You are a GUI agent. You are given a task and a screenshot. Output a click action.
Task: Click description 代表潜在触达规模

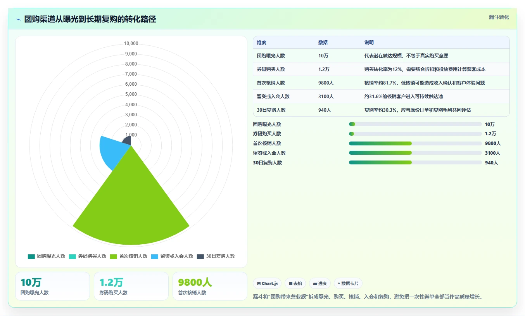[x=406, y=56]
